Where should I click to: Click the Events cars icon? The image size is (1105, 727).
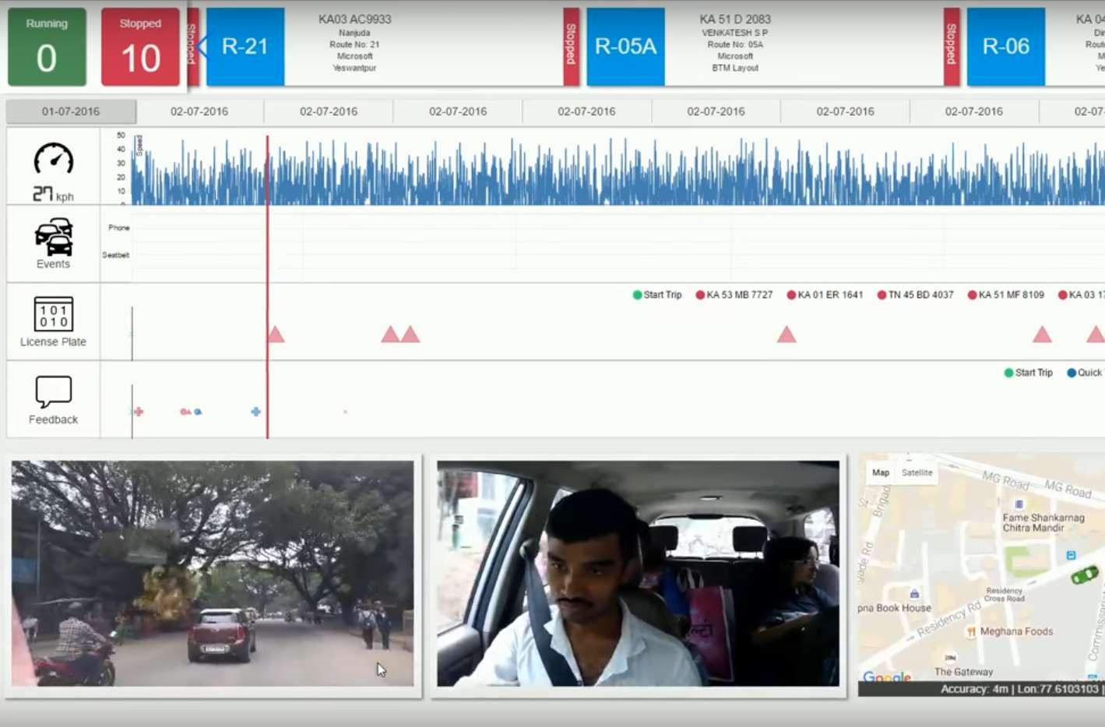click(53, 237)
